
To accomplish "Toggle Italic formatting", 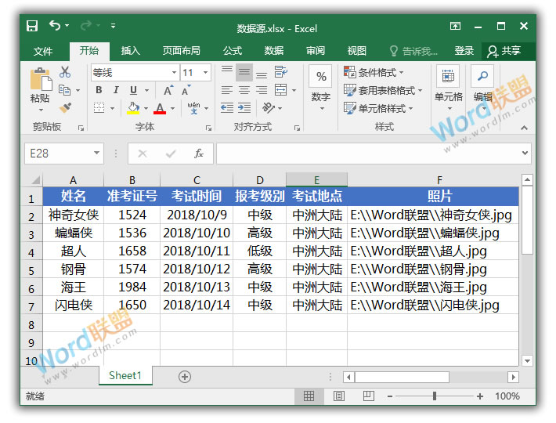I will pyautogui.click(x=116, y=90).
